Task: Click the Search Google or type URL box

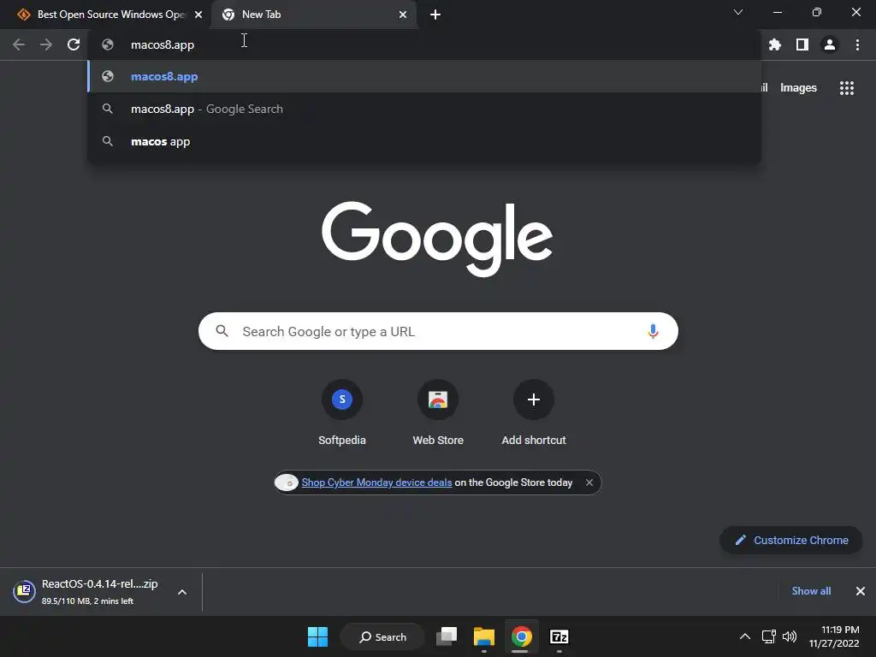Action: coord(438,331)
